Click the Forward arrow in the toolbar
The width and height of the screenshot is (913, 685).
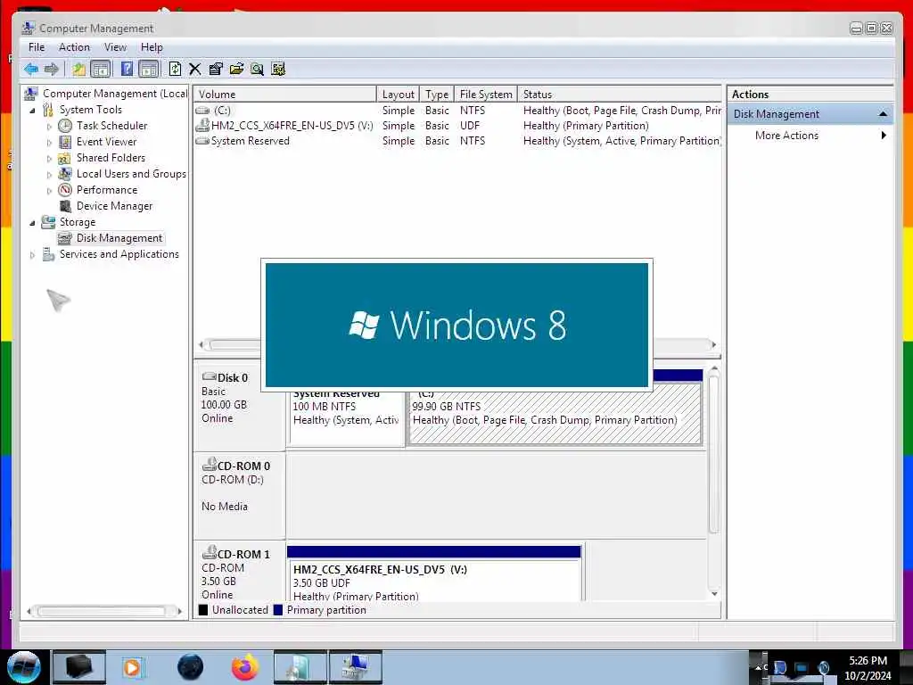pos(51,70)
